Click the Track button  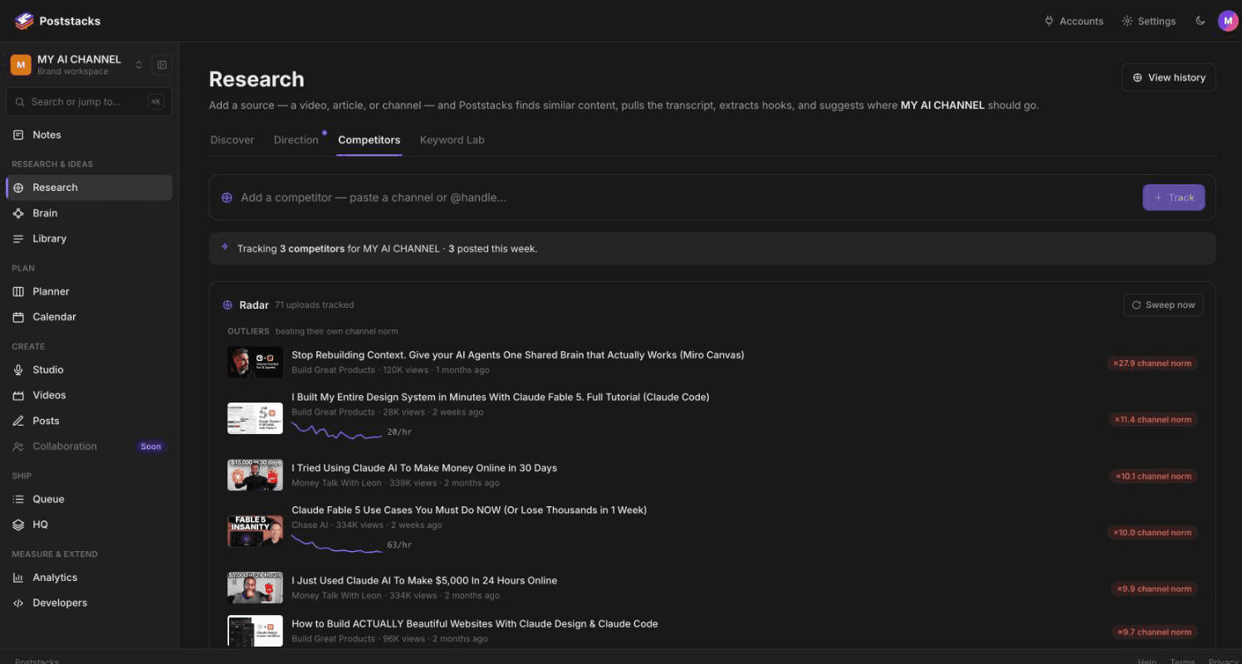pyautogui.click(x=1174, y=198)
